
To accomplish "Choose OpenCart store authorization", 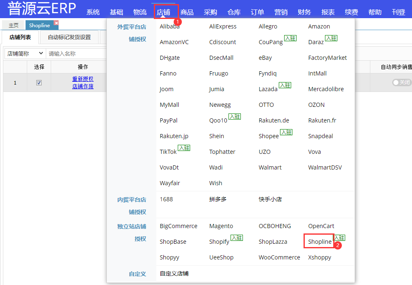I will (x=321, y=226).
